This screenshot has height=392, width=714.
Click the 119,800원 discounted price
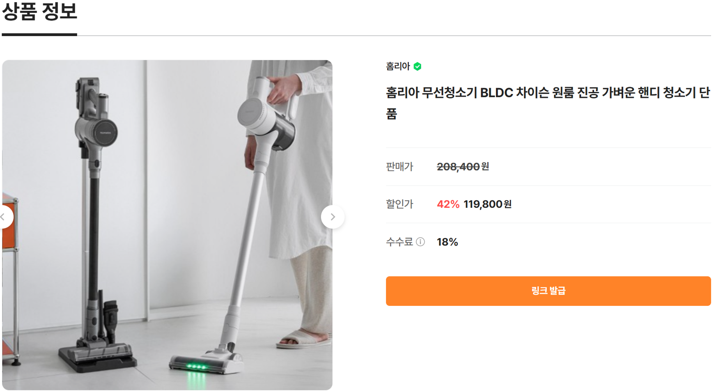(487, 204)
